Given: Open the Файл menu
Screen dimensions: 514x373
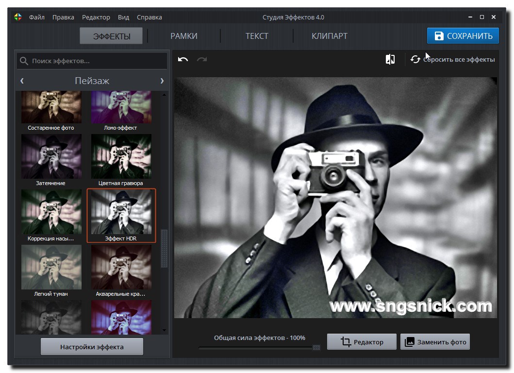Looking at the screenshot, I should pyautogui.click(x=37, y=17).
